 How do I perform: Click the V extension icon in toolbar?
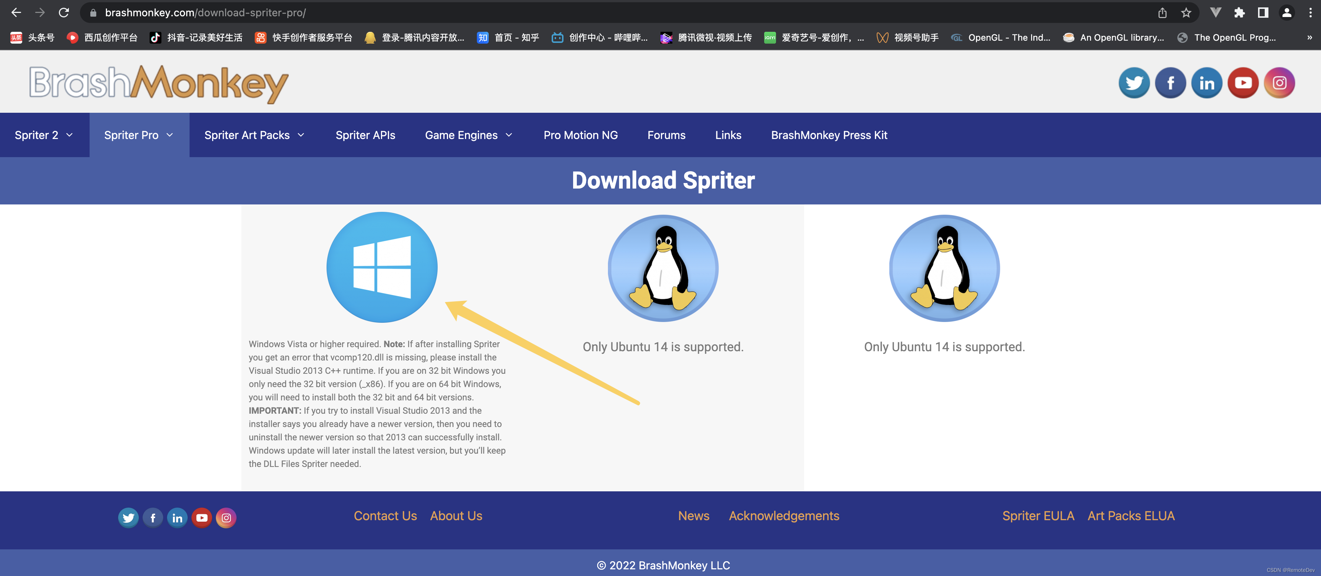click(1216, 13)
